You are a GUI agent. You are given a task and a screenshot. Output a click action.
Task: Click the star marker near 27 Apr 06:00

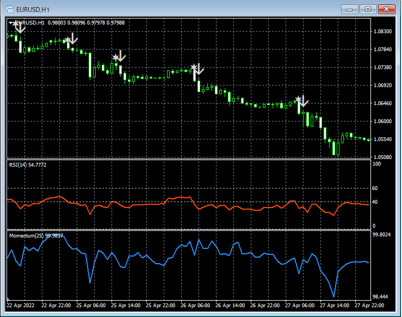click(x=299, y=99)
